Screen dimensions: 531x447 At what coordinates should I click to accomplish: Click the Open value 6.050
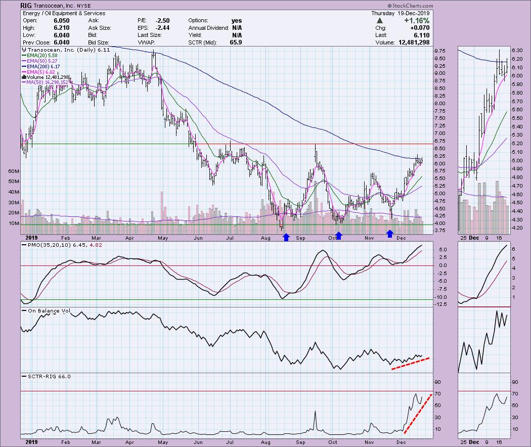[x=61, y=21]
